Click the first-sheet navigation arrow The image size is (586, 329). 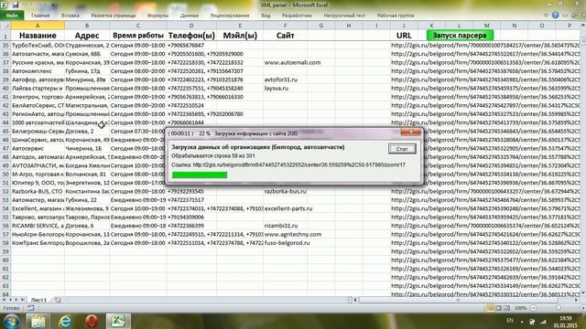[x=4, y=300]
